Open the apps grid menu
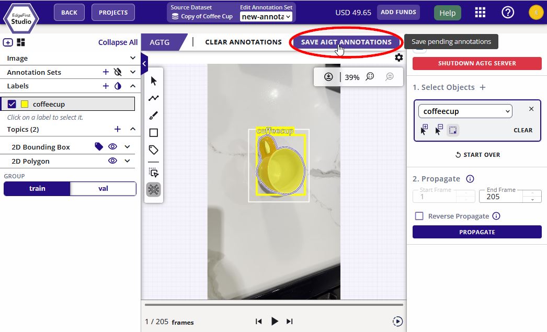 tap(480, 13)
